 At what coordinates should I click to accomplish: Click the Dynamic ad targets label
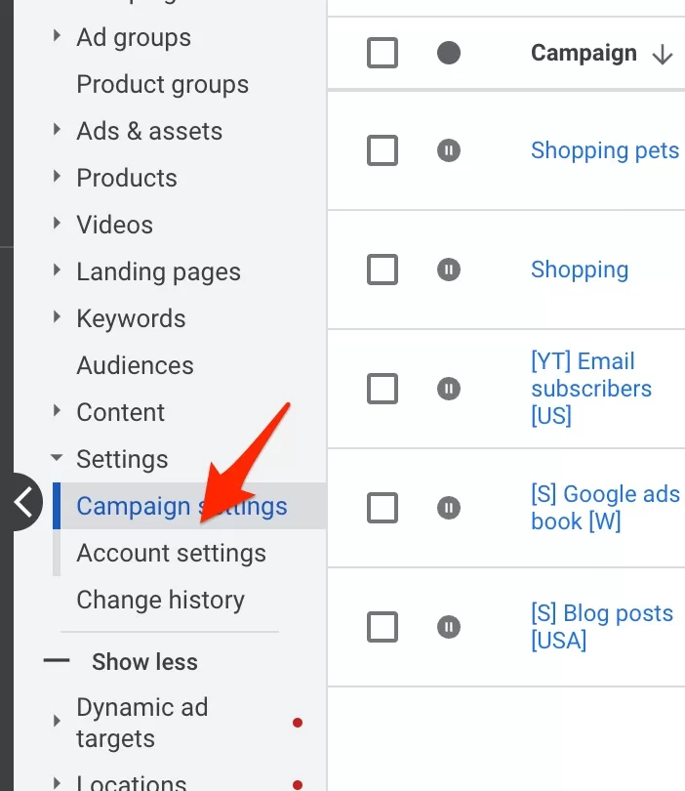pyautogui.click(x=142, y=723)
